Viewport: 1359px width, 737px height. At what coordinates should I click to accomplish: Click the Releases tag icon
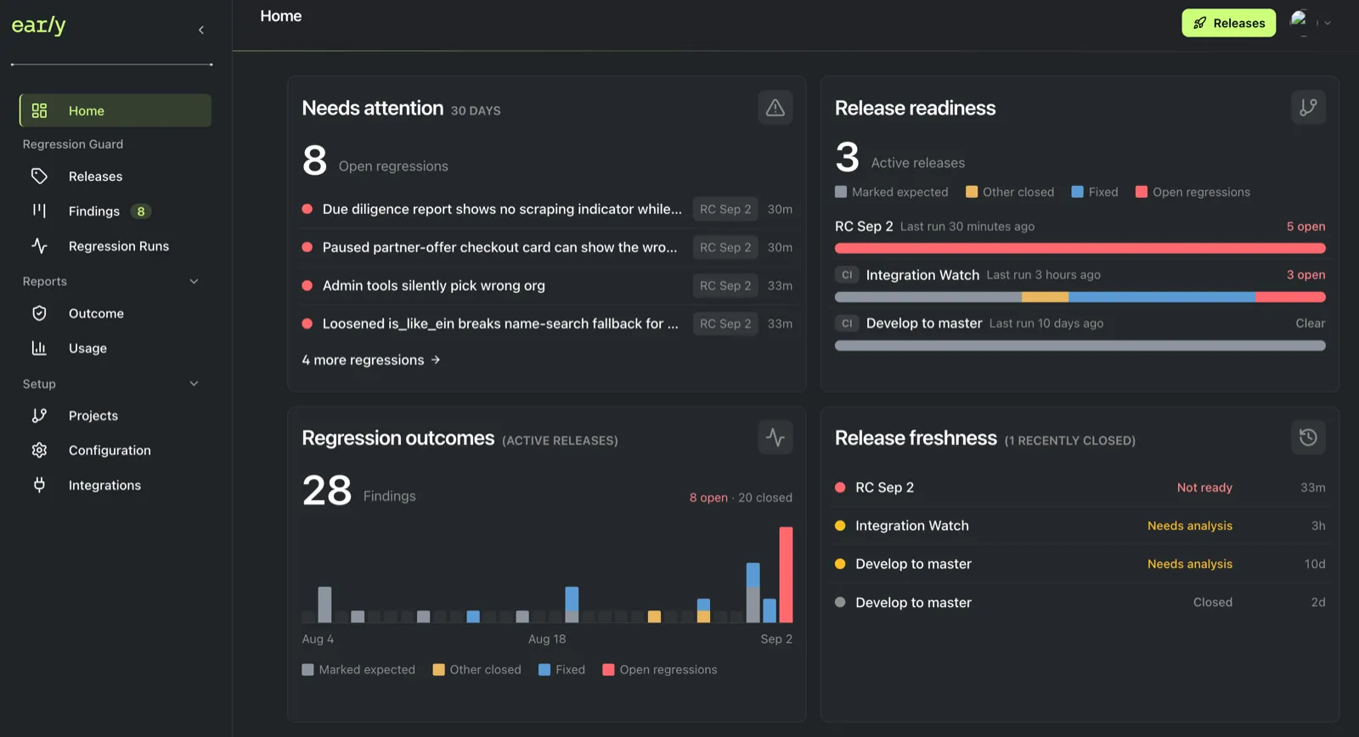coord(39,176)
